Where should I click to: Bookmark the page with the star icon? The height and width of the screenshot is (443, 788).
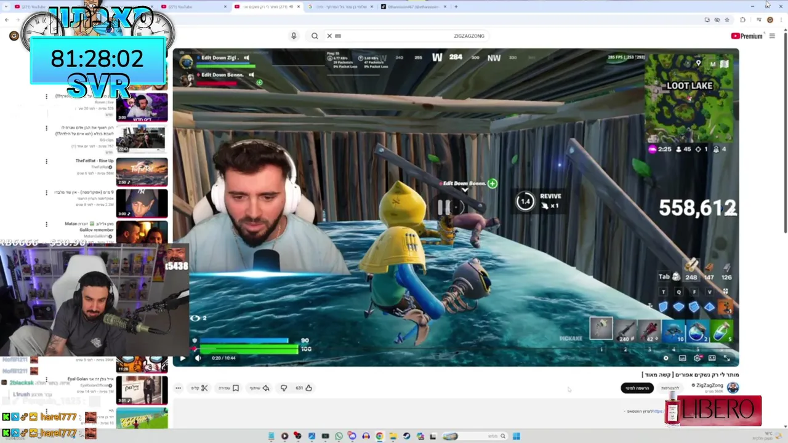[x=727, y=20]
